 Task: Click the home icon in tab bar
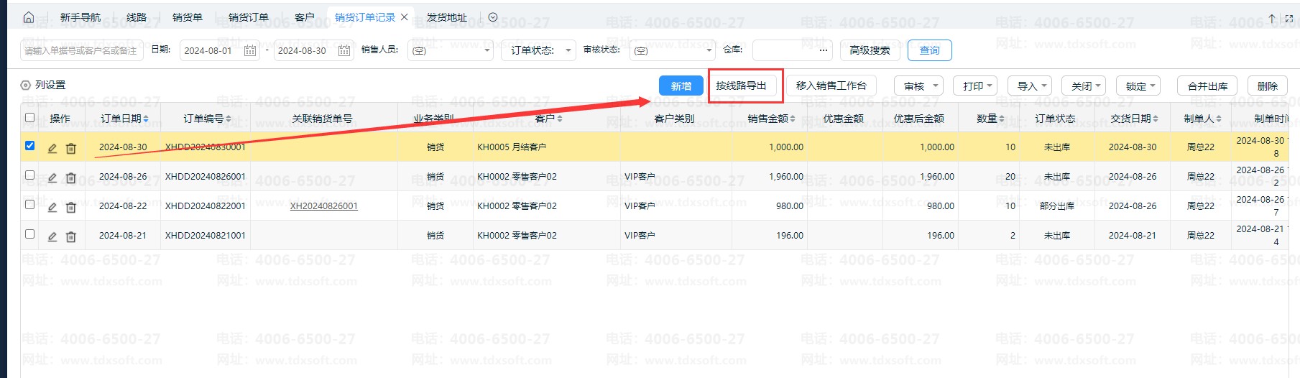pyautogui.click(x=29, y=17)
